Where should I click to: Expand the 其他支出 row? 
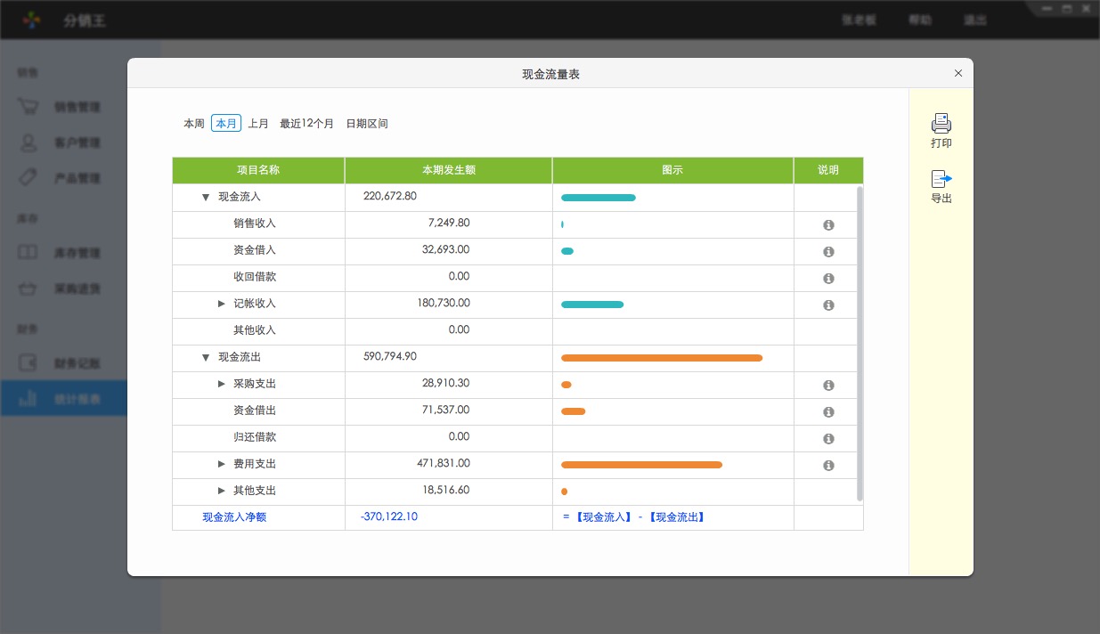click(222, 492)
